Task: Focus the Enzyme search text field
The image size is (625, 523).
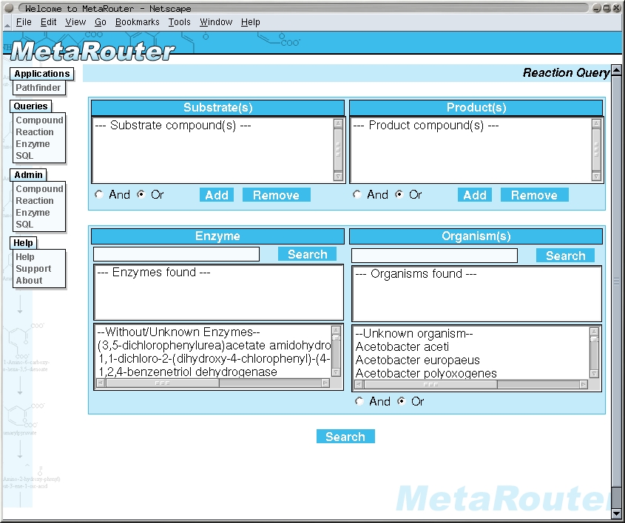Action: (176, 254)
